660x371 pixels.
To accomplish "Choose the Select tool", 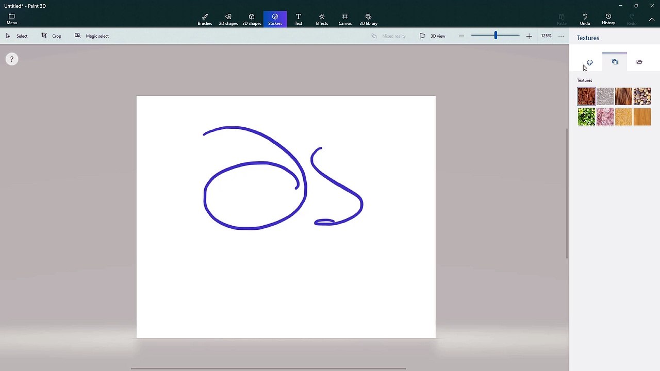I will point(16,36).
